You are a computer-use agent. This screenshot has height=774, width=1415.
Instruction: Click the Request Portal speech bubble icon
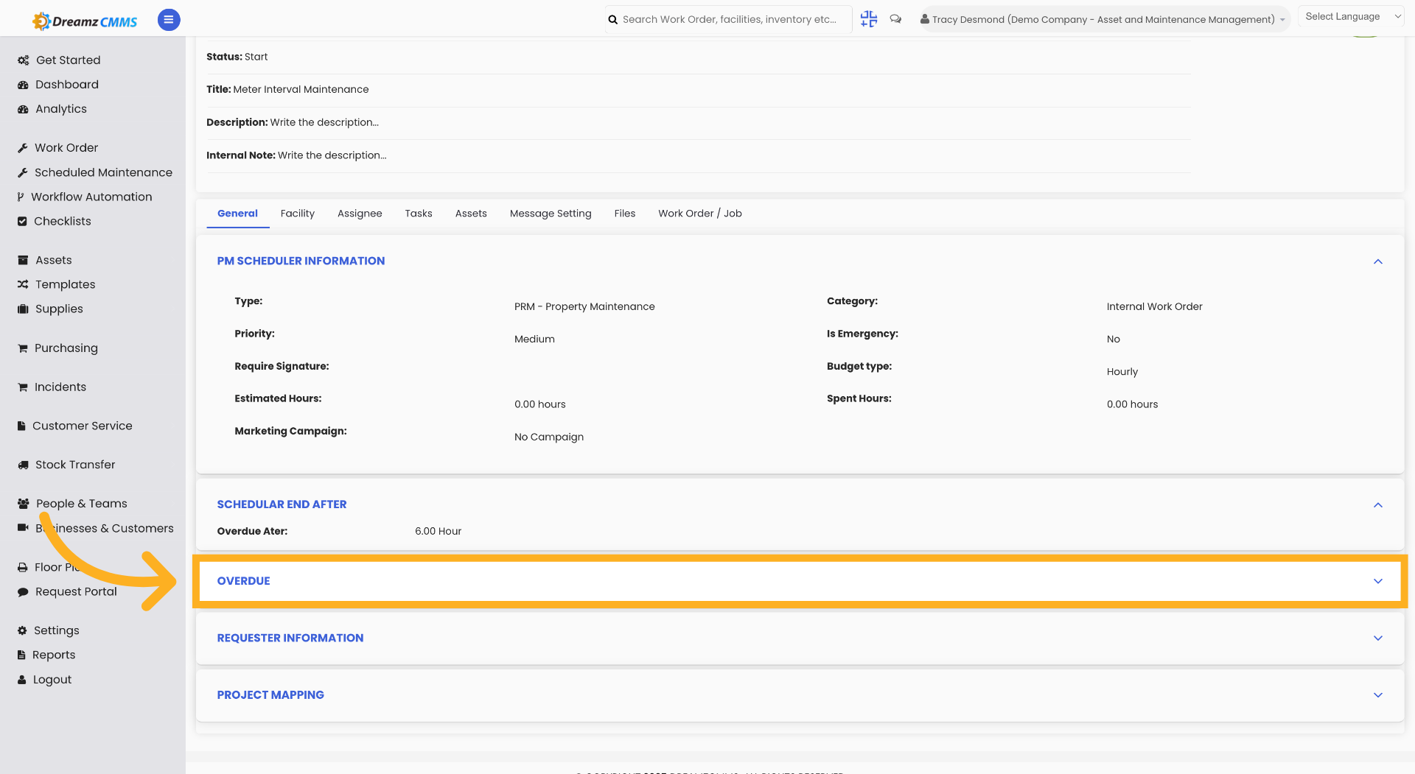point(23,591)
